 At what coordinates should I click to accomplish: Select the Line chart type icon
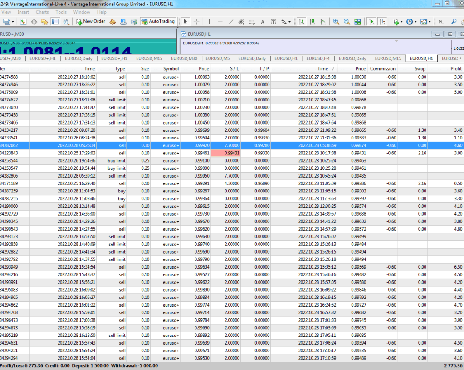323,21
